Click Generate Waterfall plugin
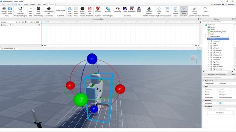 (149, 10)
